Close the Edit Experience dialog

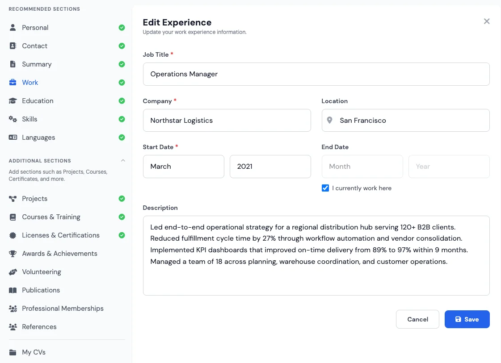click(487, 21)
